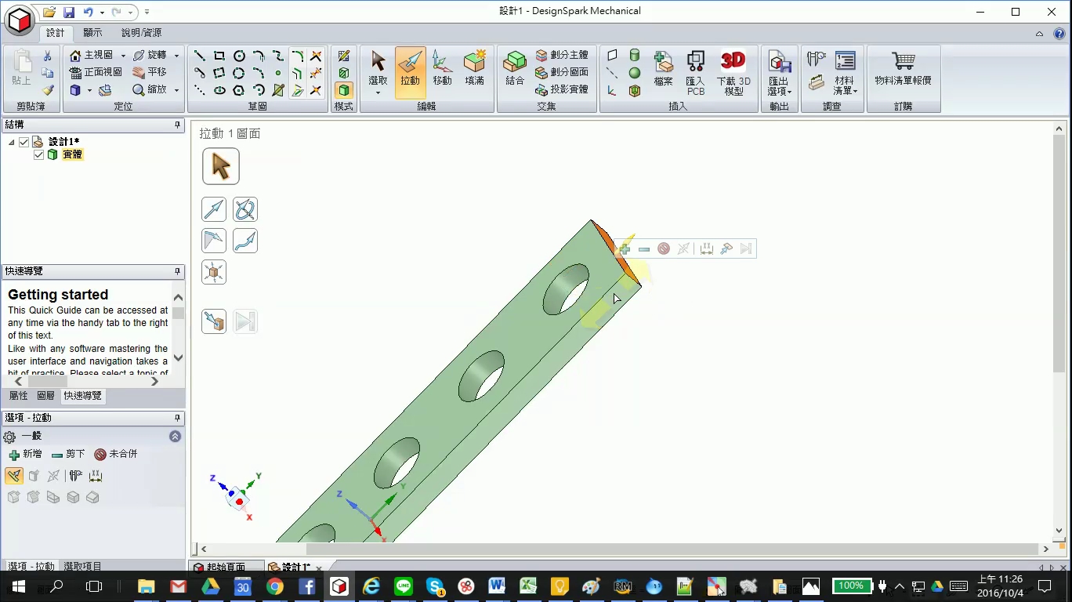The width and height of the screenshot is (1072, 602).
Task: Activate the 選取 (Select) tool in the ribbon
Action: tap(378, 72)
